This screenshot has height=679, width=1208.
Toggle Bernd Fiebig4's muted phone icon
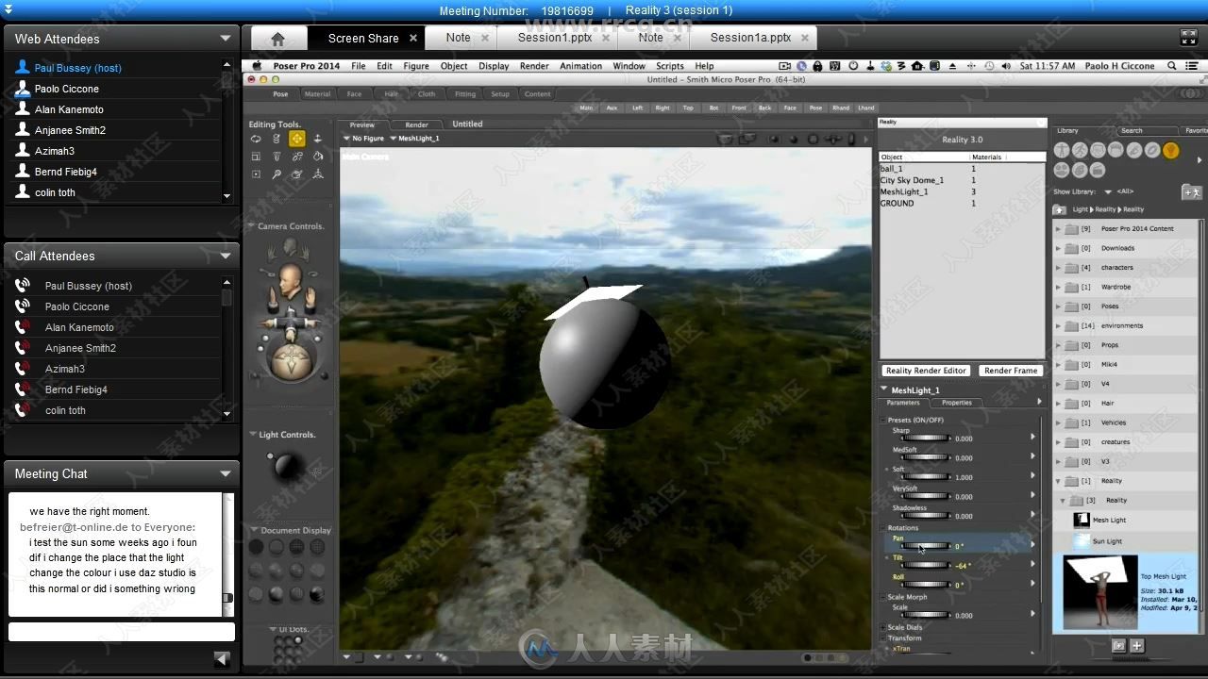coord(23,389)
